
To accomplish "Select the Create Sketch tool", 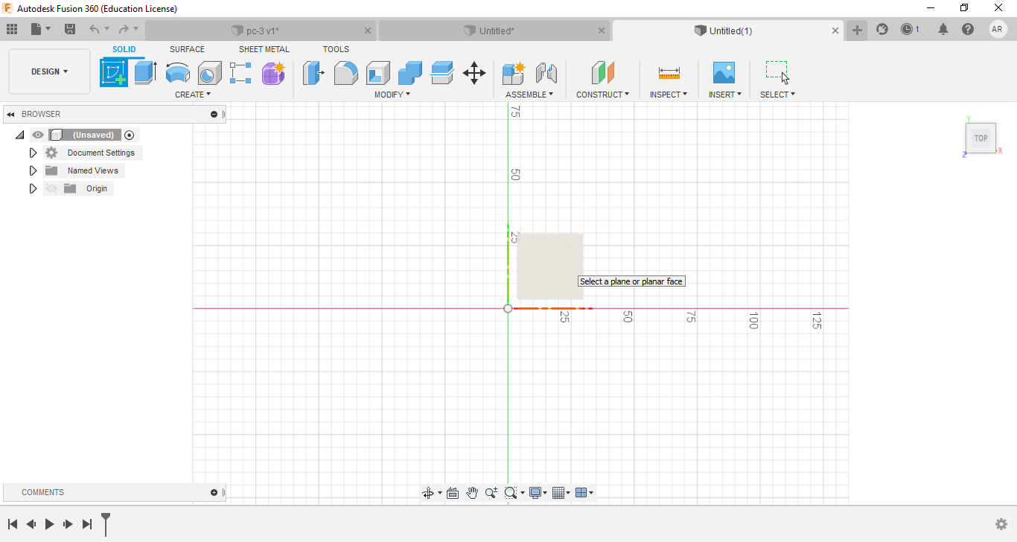I will click(x=114, y=73).
